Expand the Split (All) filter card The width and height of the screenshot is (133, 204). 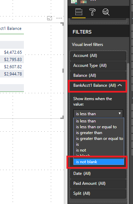click(98, 194)
